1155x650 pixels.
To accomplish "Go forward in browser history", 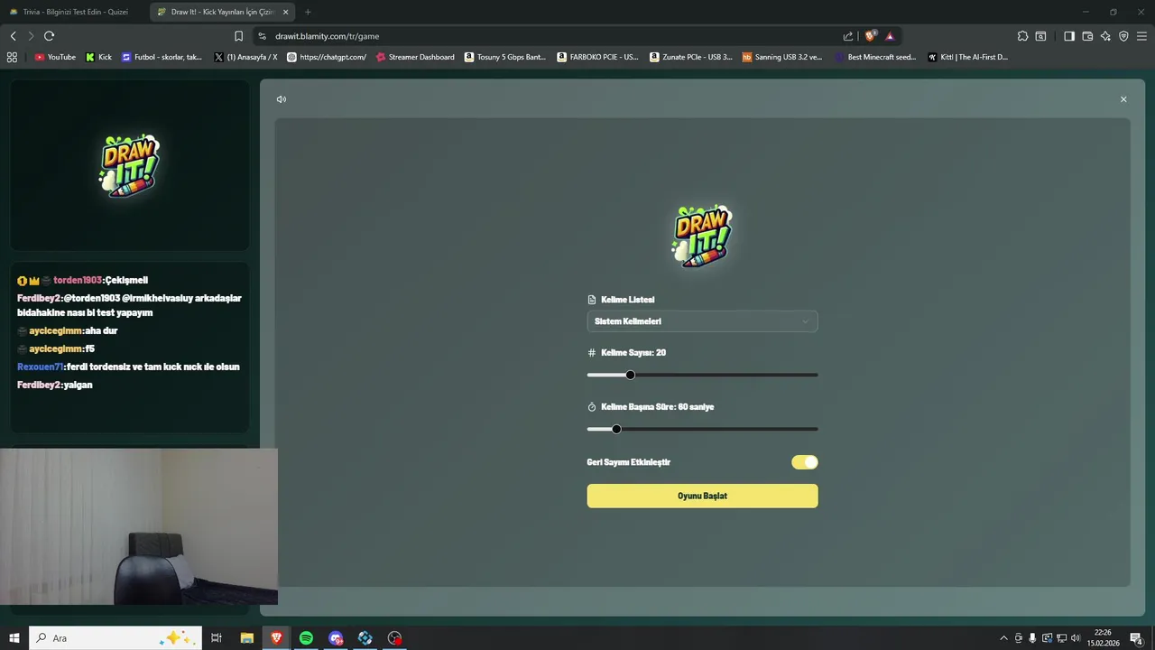I will [31, 36].
